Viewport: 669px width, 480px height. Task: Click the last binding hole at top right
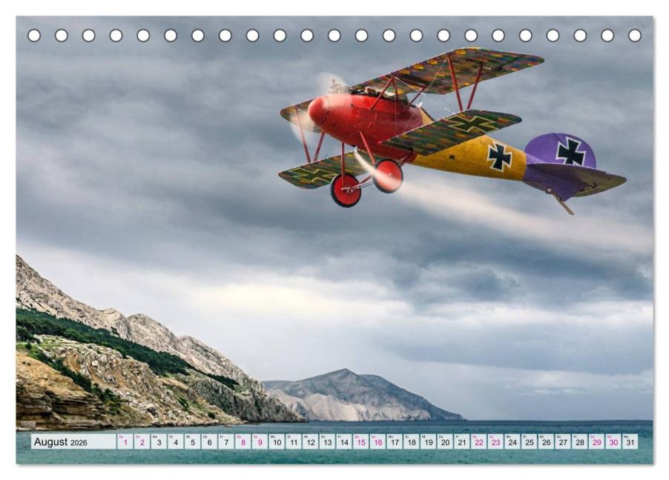635,36
